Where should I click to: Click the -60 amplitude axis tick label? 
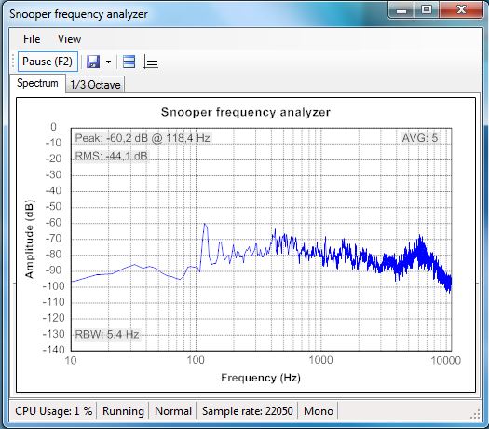click(53, 223)
